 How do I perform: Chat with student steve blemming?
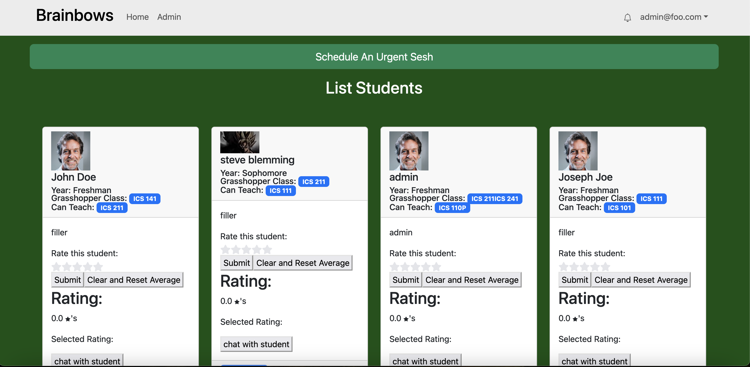[256, 344]
